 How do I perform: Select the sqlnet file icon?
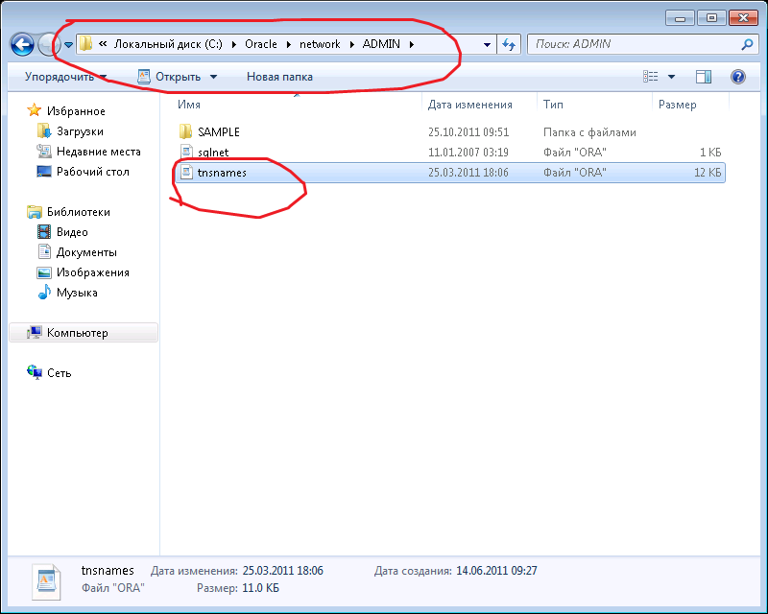coord(186,152)
